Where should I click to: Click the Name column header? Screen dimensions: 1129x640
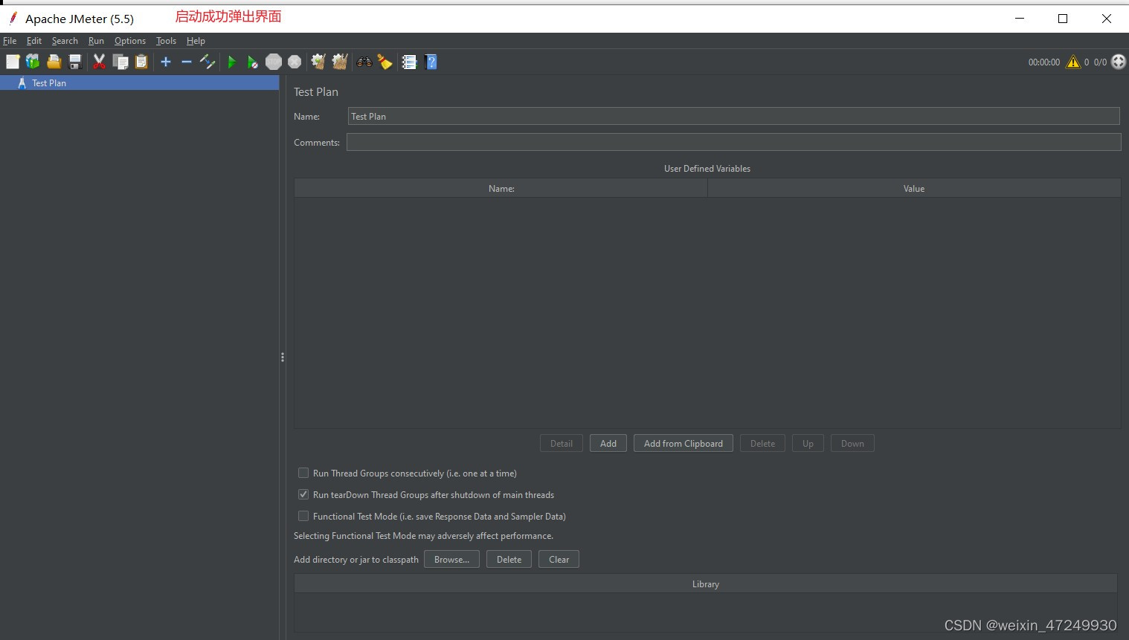pos(501,189)
